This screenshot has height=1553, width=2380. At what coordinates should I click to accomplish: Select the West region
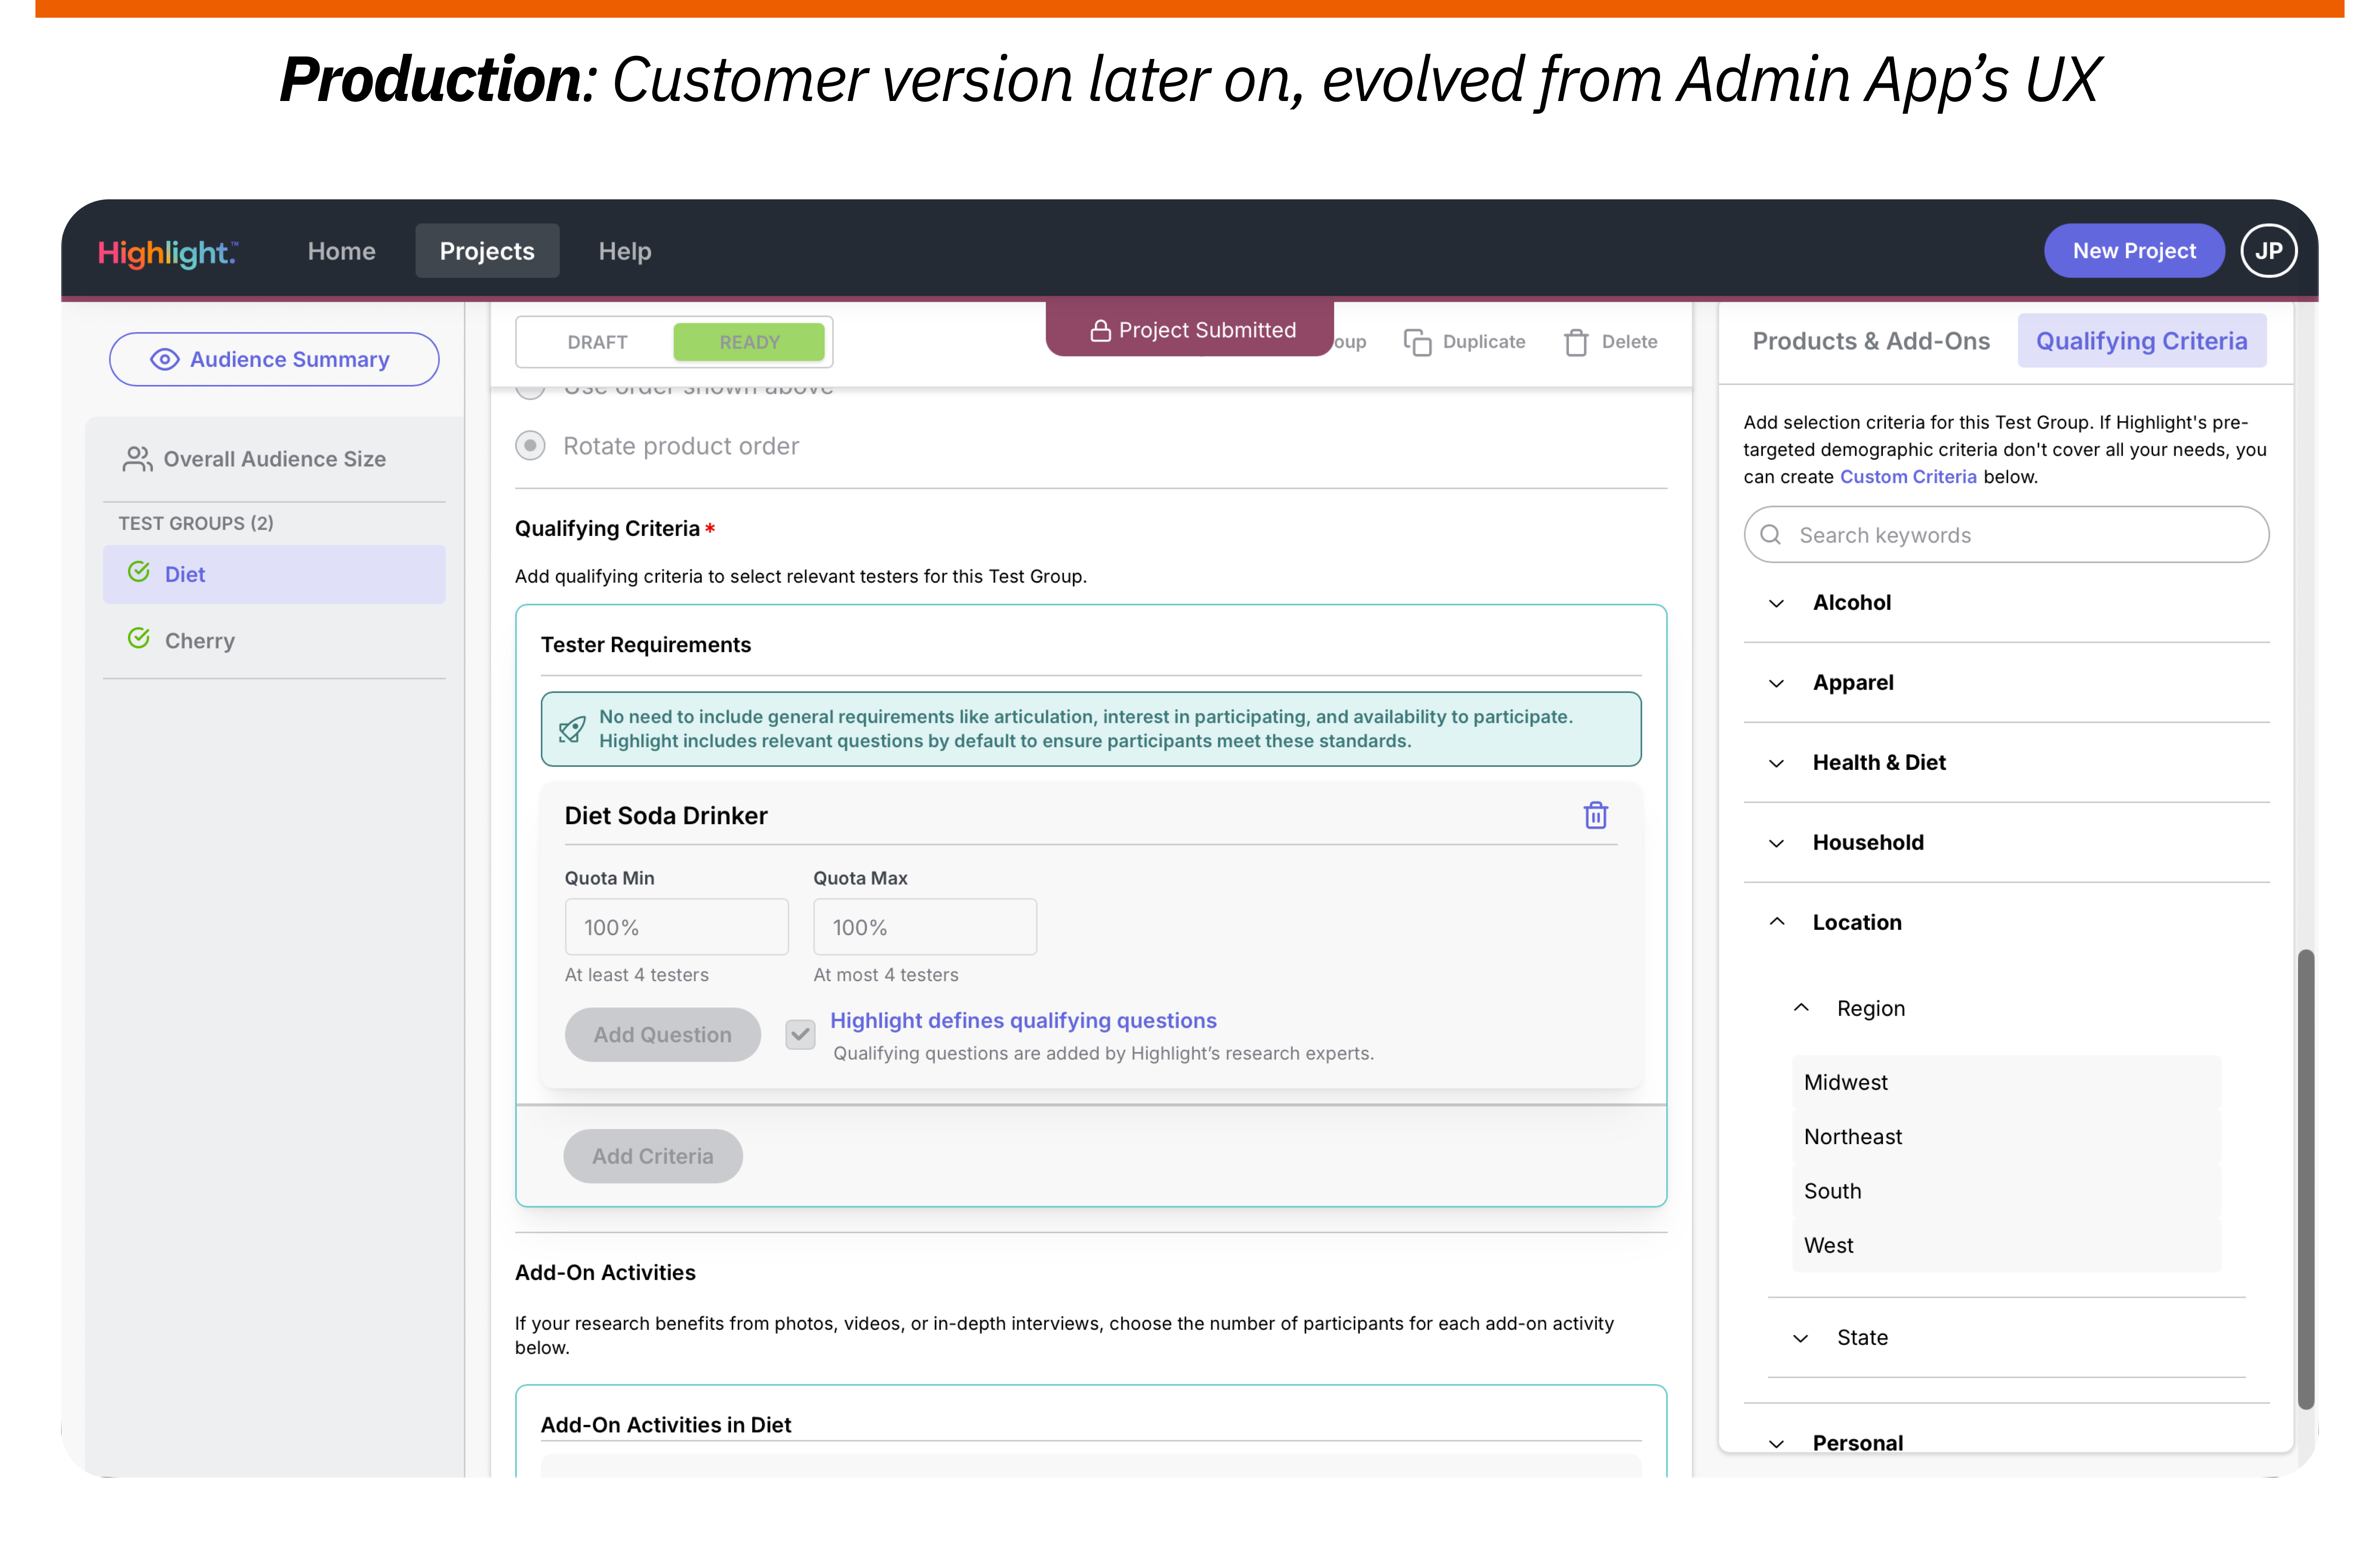2006,1245
